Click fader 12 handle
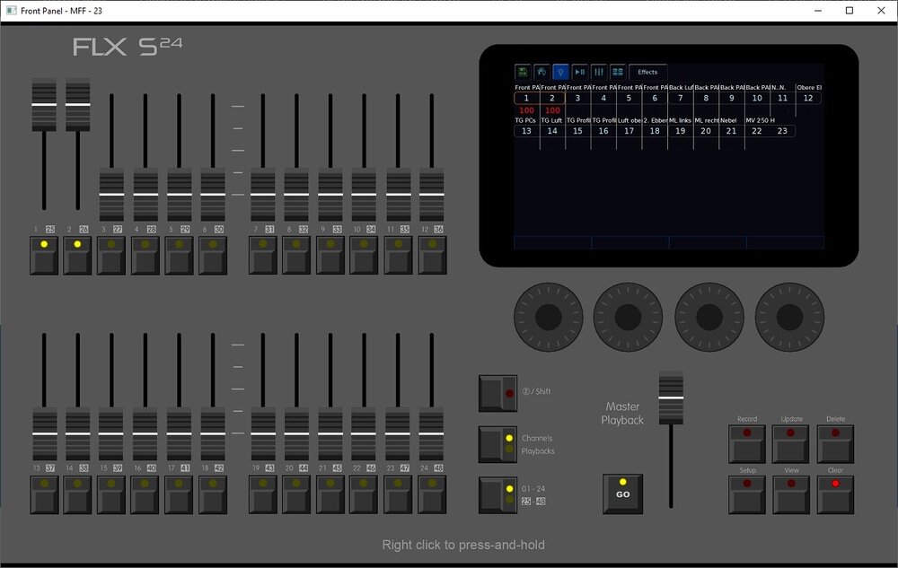This screenshot has height=568, width=898. pos(432,195)
